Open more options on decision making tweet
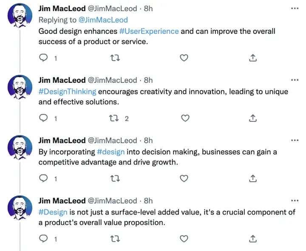The width and height of the screenshot is (306, 251). click(295, 140)
